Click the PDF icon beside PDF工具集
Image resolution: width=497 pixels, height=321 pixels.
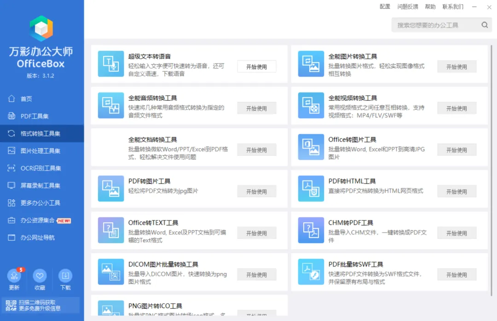[12, 116]
